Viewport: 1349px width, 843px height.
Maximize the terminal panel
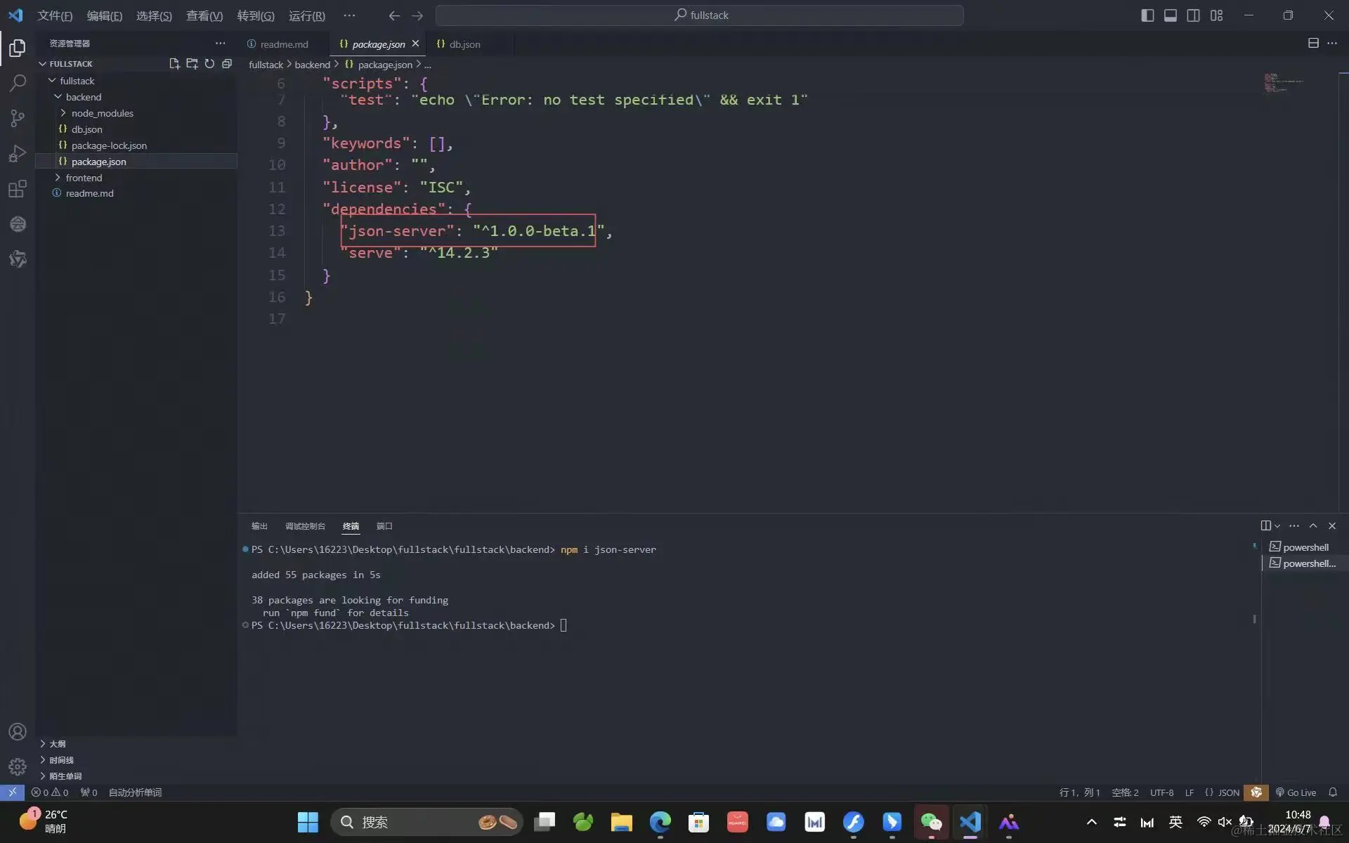tap(1312, 525)
